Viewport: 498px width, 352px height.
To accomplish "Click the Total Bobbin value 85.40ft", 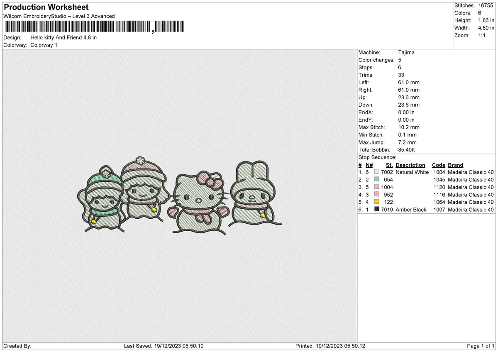I will click(x=407, y=150).
